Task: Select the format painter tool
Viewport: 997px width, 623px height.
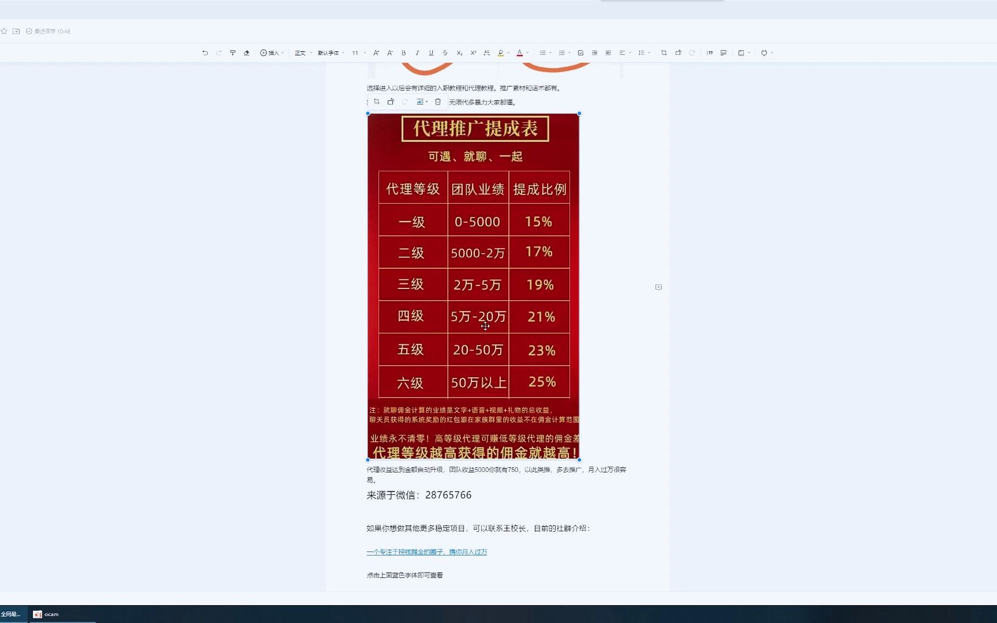Action: pos(233,52)
